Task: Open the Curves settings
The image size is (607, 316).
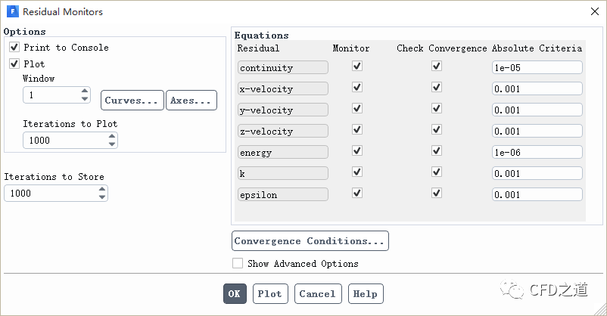Action: coord(132,101)
